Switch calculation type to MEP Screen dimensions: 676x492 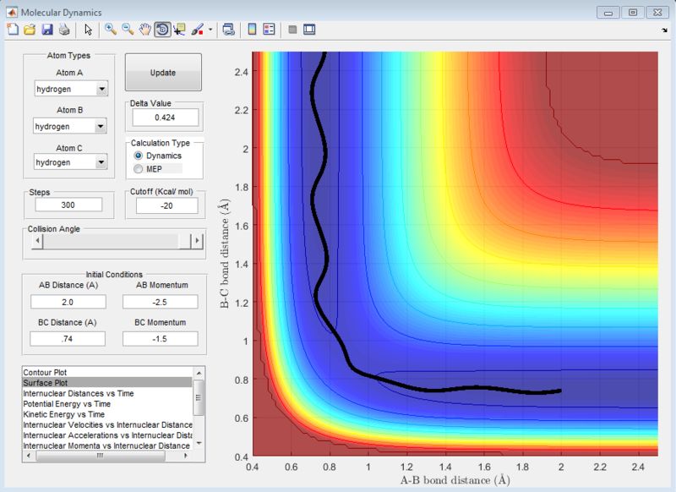pos(137,168)
